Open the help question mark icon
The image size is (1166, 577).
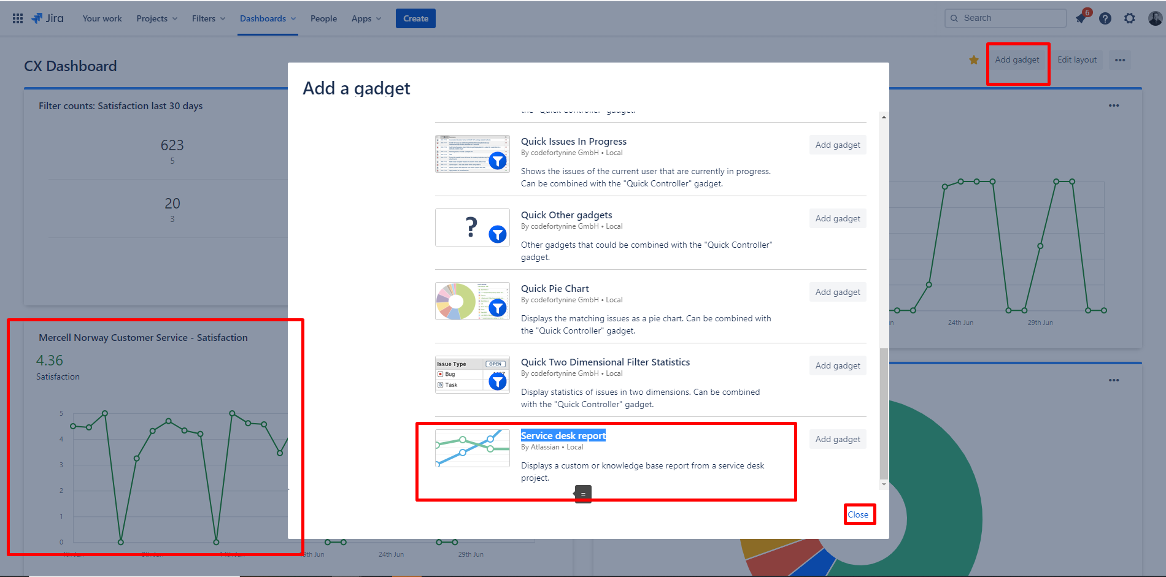tap(1105, 18)
